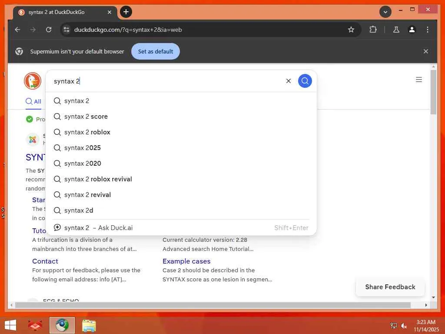This screenshot has height=334, width=445.
Task: Open the browser three-dot menu
Action: 428,30
